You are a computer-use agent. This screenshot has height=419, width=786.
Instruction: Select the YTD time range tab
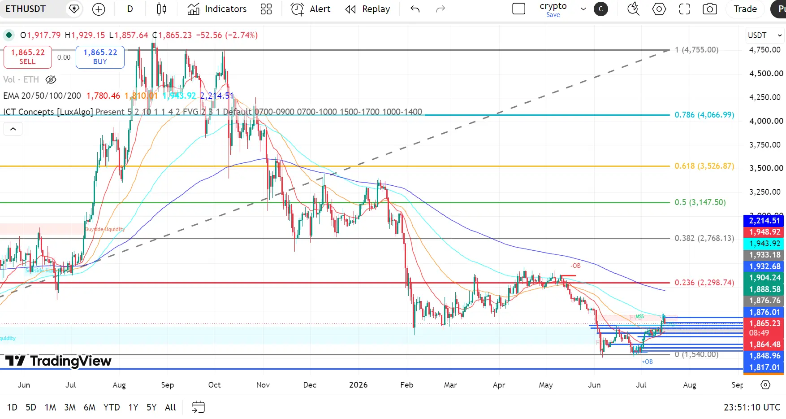112,407
